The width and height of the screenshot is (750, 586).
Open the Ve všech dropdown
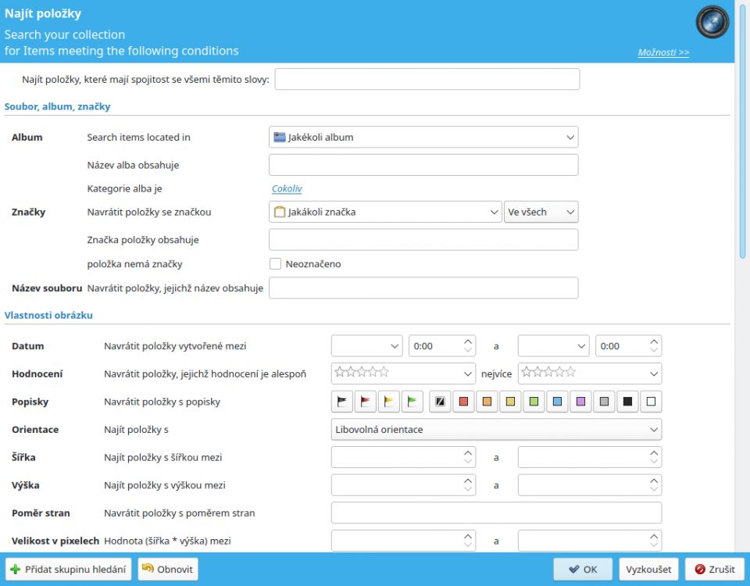click(541, 212)
